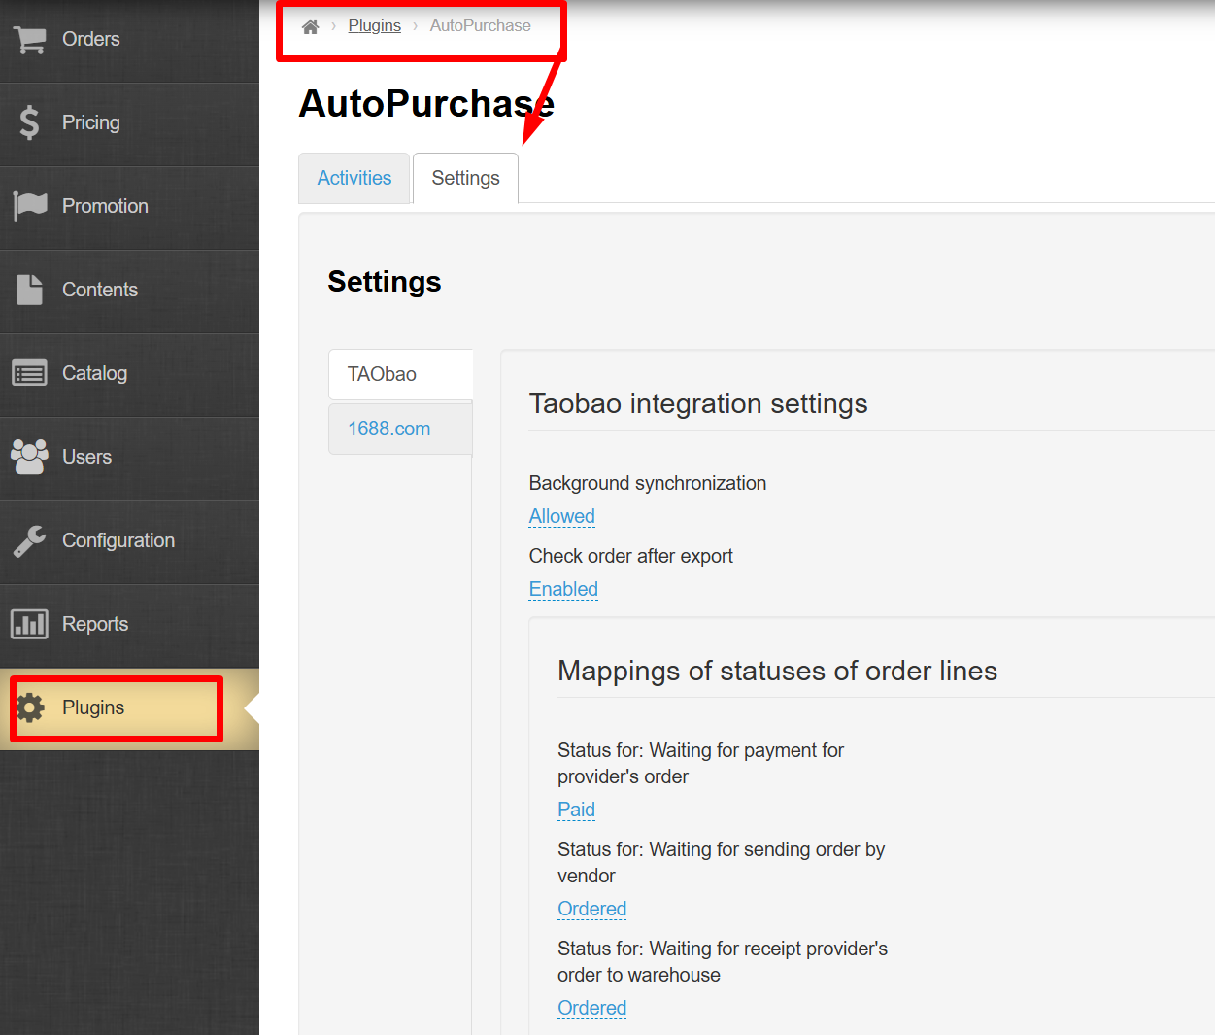Switch to the Activities tab
The image size is (1215, 1035).
pyautogui.click(x=354, y=178)
